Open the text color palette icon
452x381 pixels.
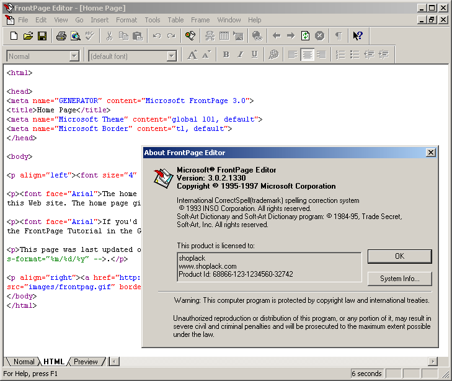(x=273, y=55)
